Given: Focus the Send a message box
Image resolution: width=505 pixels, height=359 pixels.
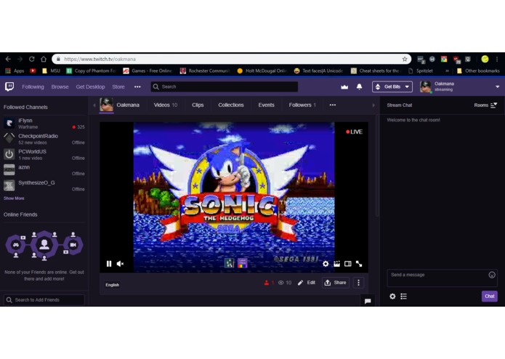Looking at the screenshot, I should (x=442, y=278).
